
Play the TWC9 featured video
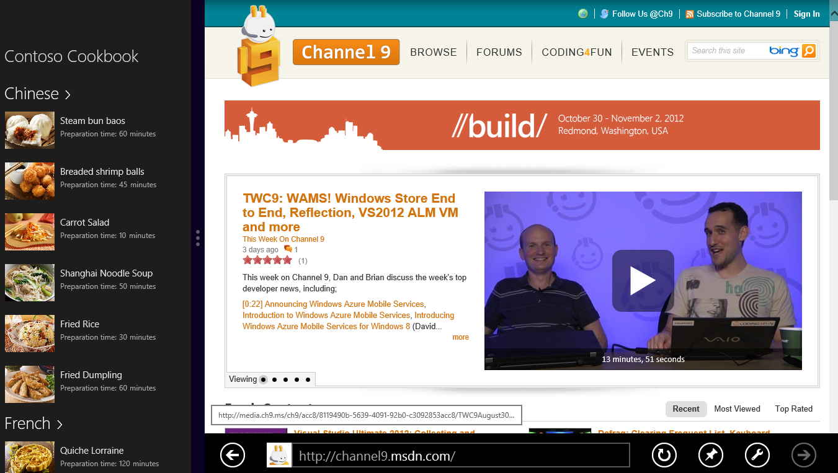(643, 281)
